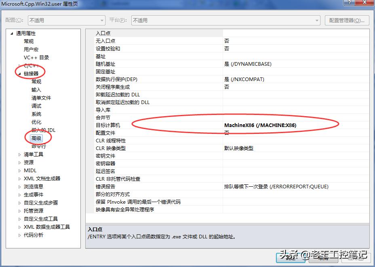This screenshot has height=267, width=375.
Task: Select 高级 under the 链接器 node
Action: tap(36, 138)
